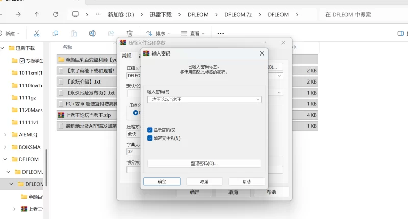Click the This PC monitor icon in address bar
The height and width of the screenshot is (219, 408).
coord(75,14)
